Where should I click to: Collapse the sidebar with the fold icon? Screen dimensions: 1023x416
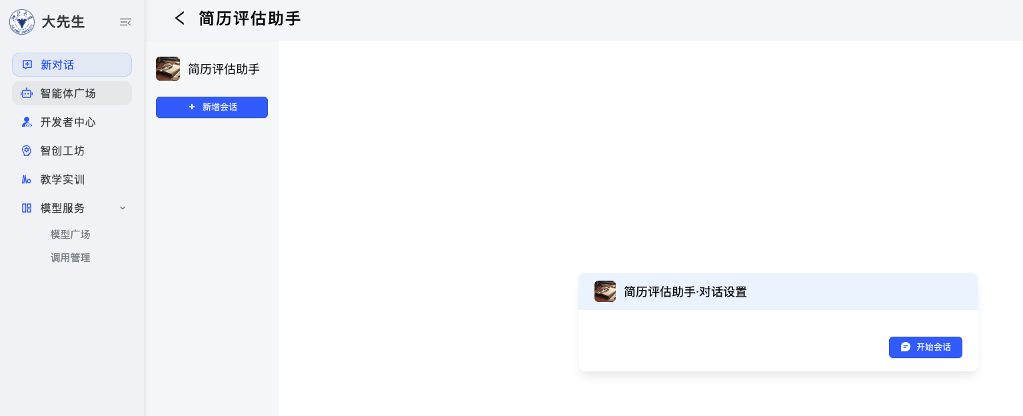coord(125,22)
